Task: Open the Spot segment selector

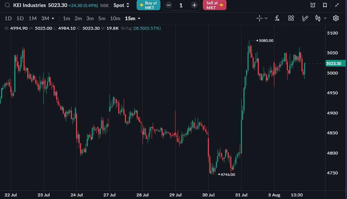Action: [121, 5]
